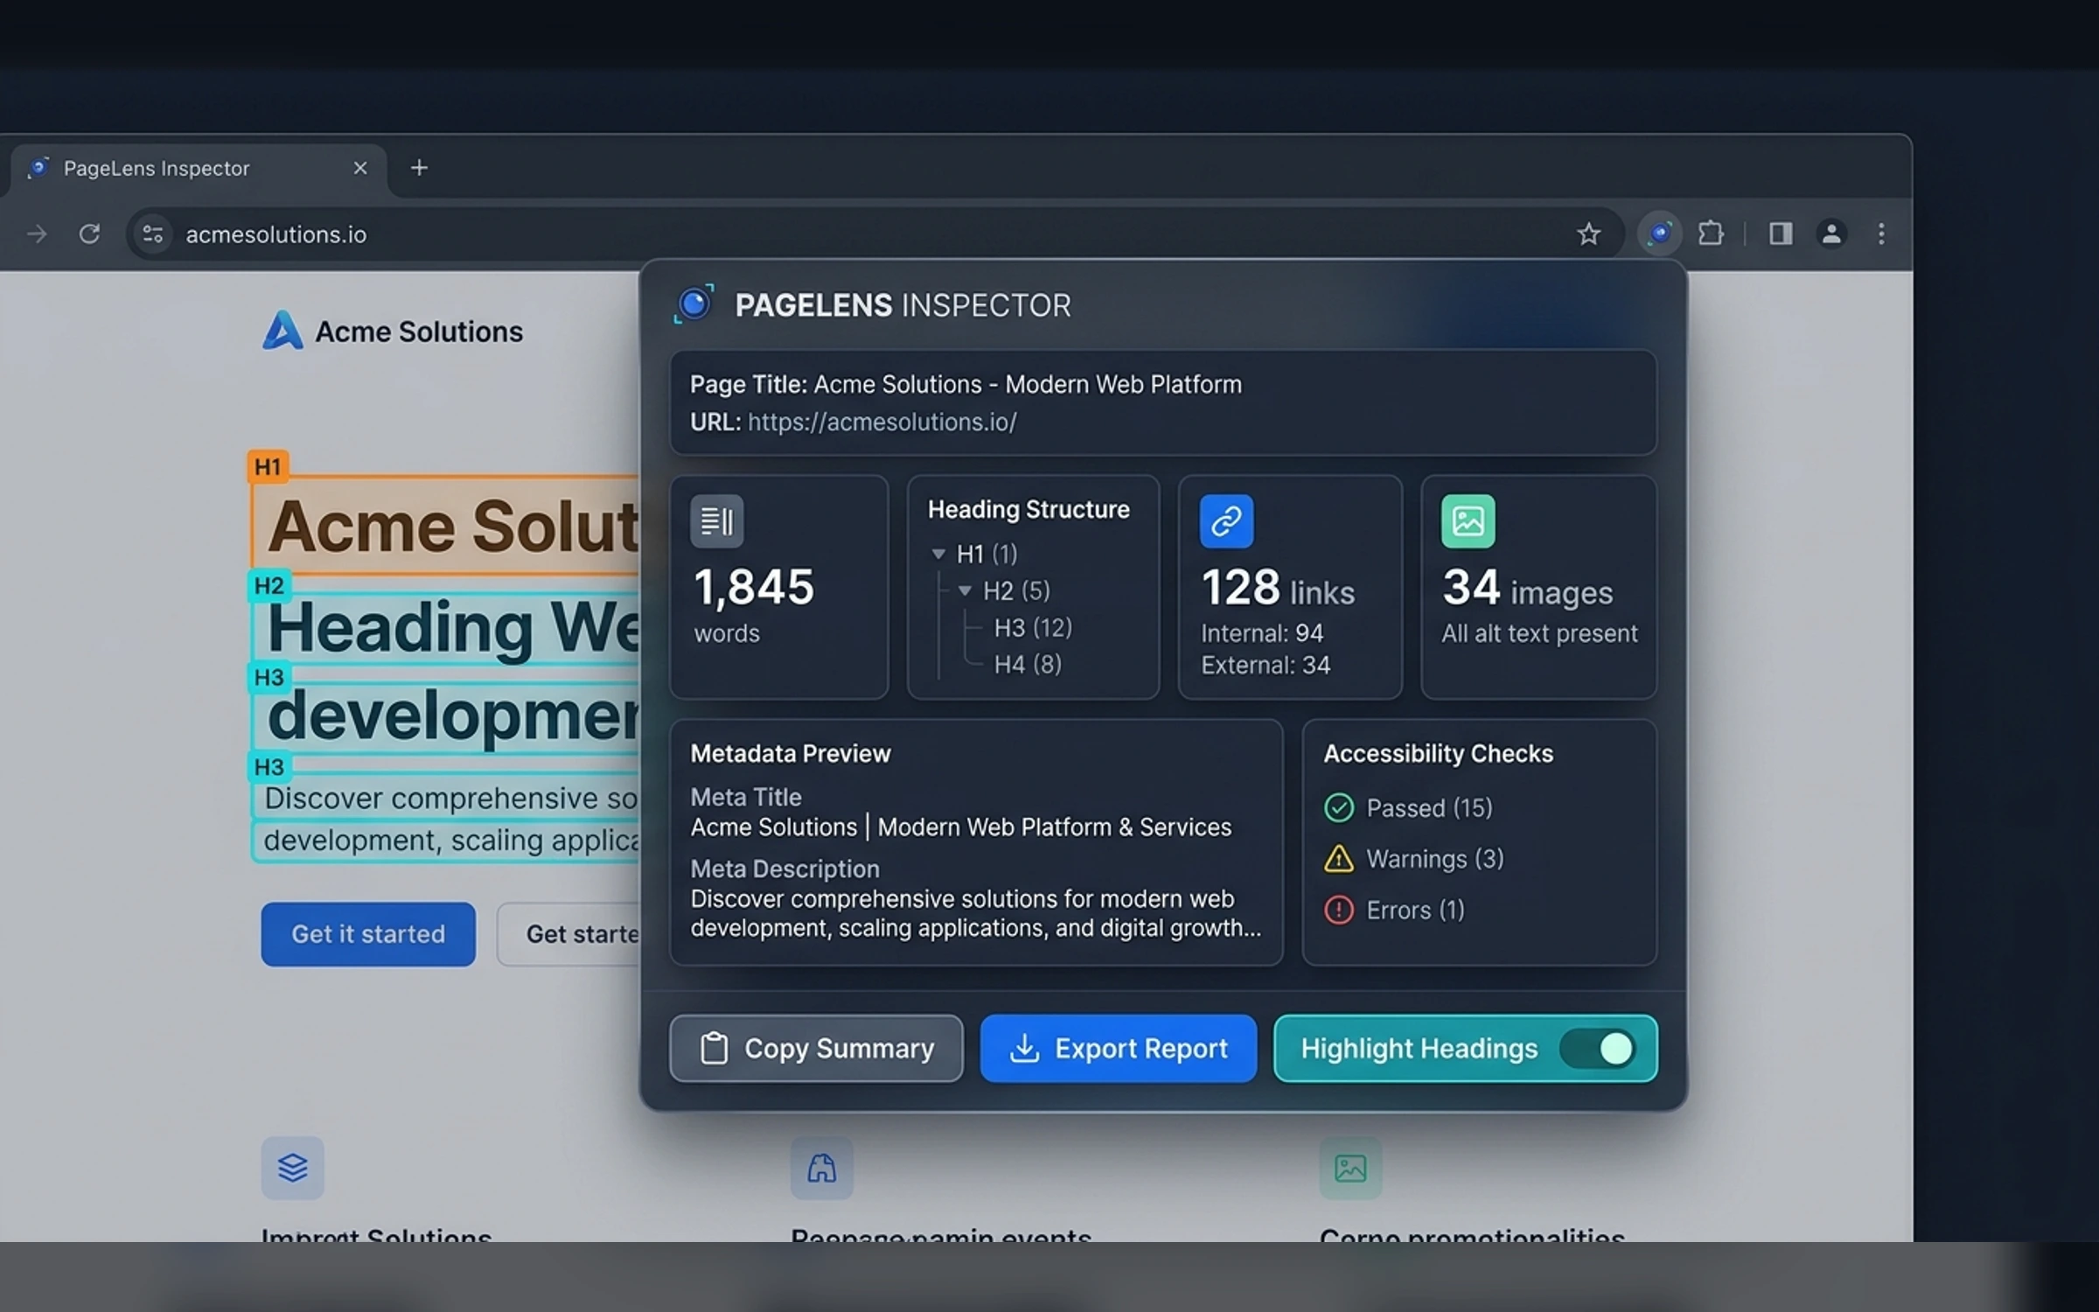The width and height of the screenshot is (2099, 1312).
Task: Click the red Errors alert icon
Action: click(x=1338, y=910)
